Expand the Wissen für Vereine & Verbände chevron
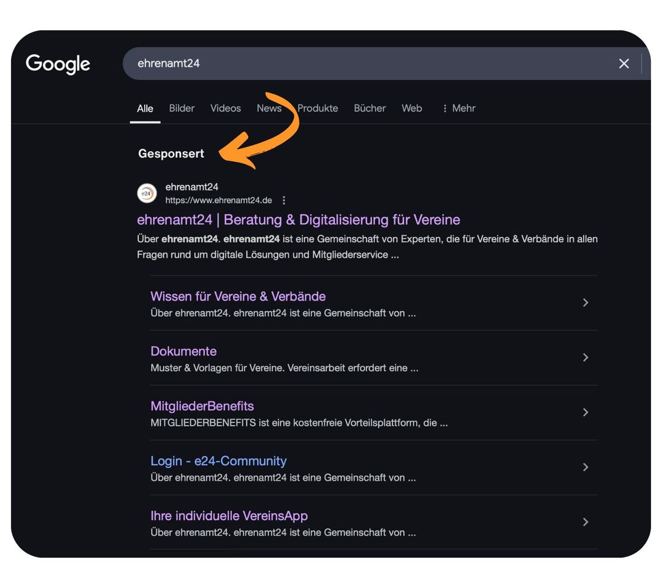This screenshot has height=588, width=662. (x=585, y=303)
